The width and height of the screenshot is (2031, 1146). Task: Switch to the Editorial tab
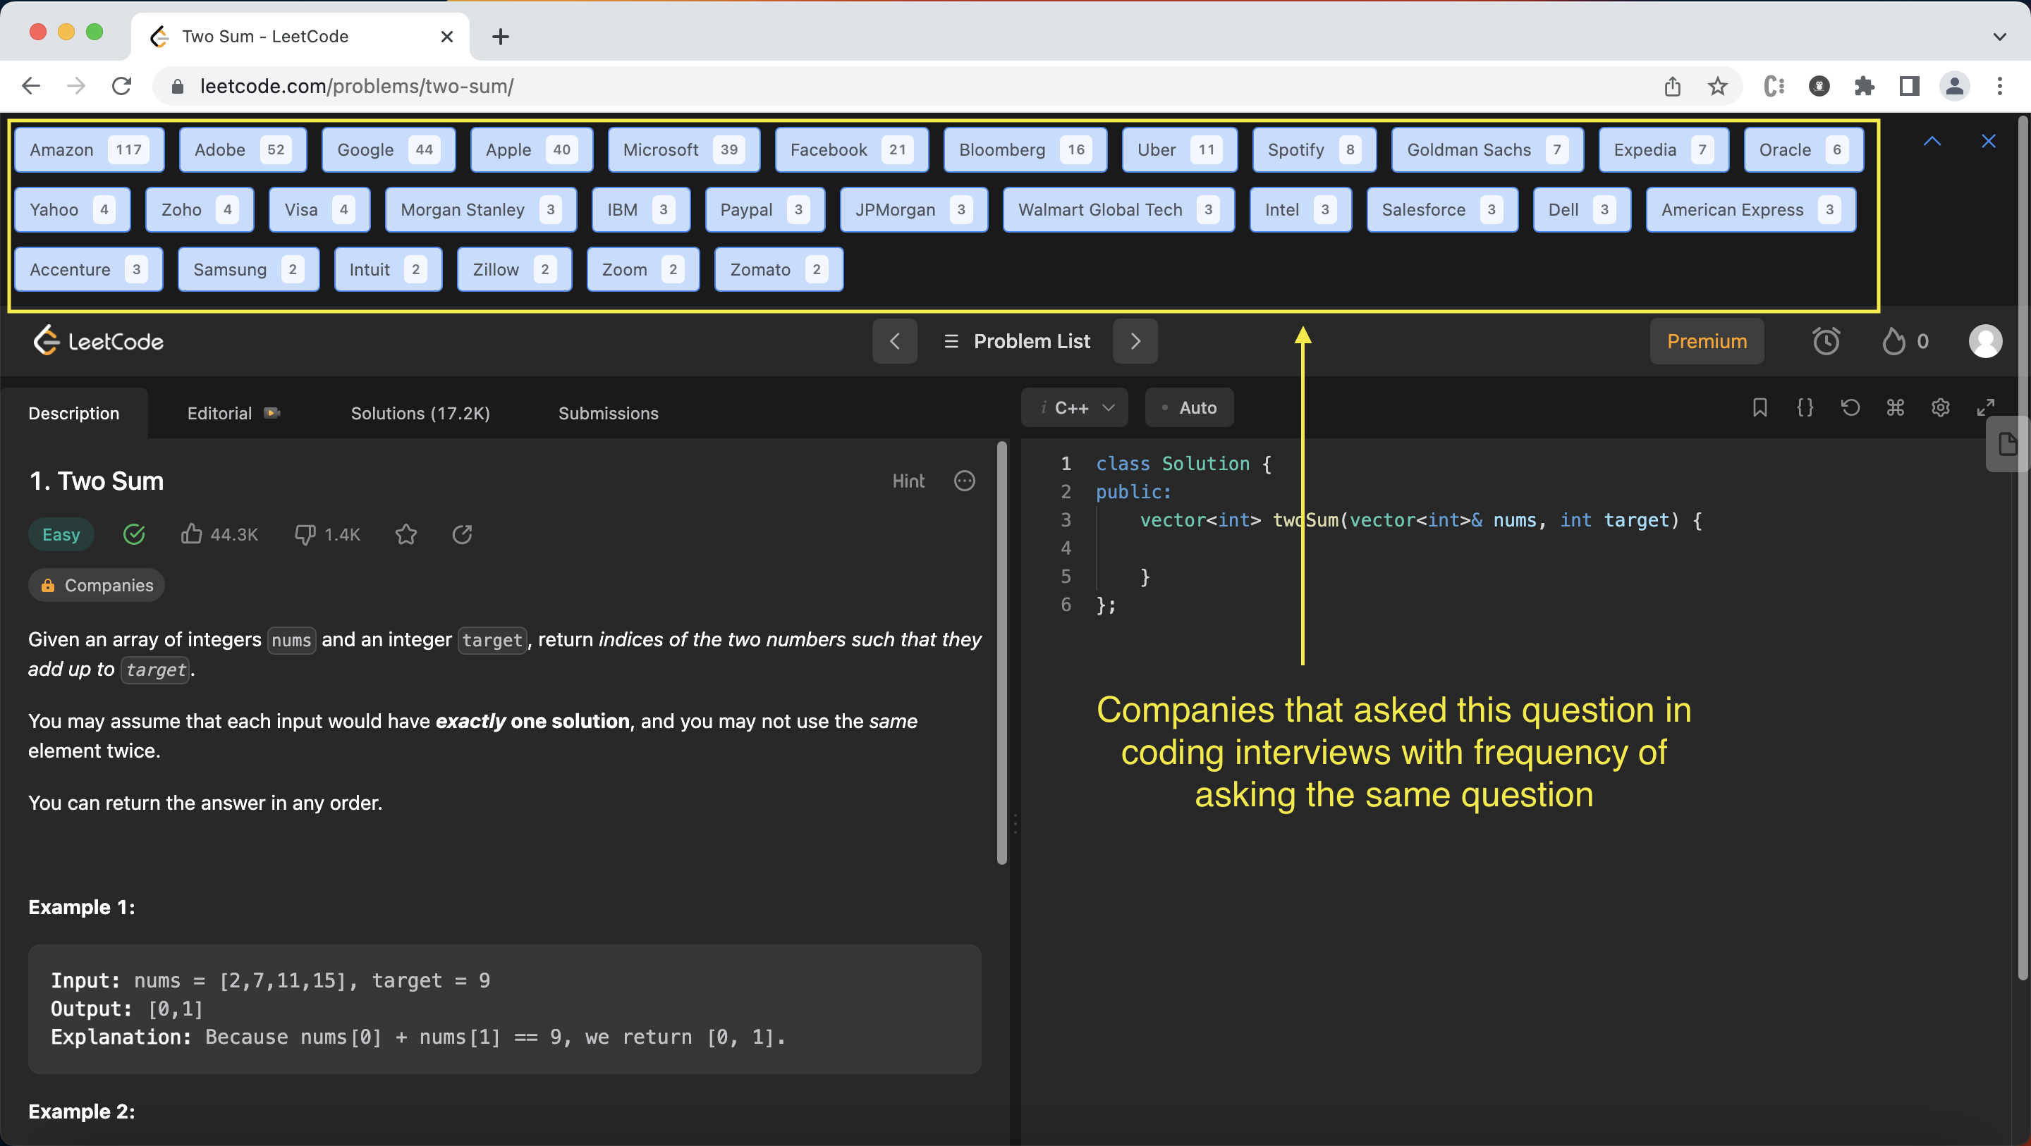click(233, 413)
